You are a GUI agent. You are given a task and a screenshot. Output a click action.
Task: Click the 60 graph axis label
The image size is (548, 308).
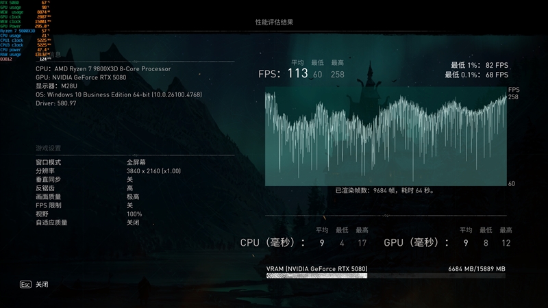(x=511, y=183)
